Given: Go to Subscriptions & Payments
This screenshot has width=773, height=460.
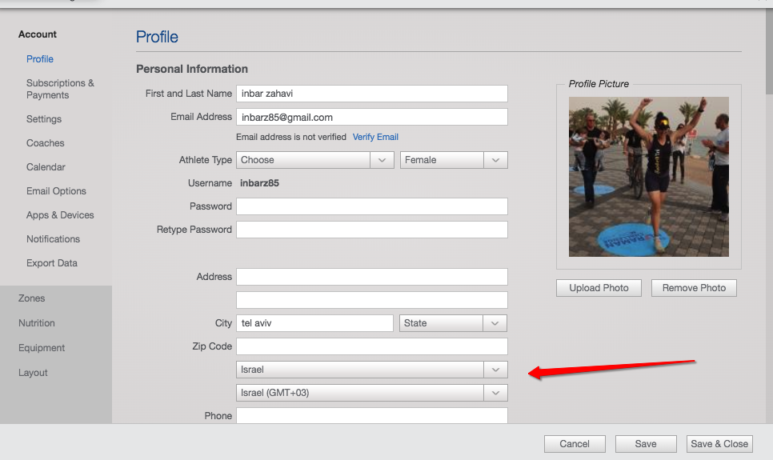Looking at the screenshot, I should click(x=60, y=90).
